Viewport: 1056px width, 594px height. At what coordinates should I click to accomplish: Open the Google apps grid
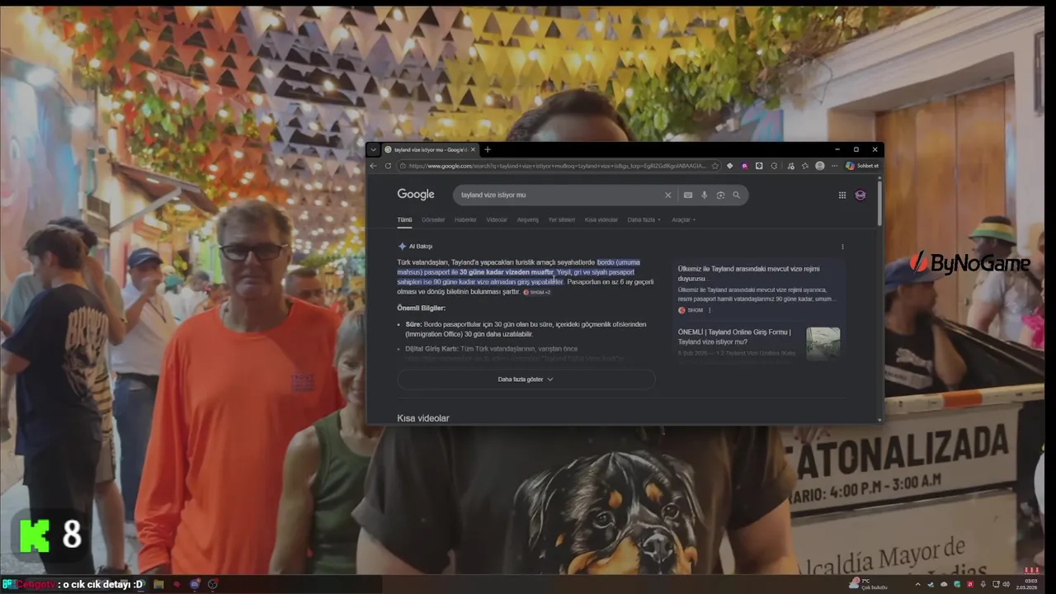pos(842,195)
